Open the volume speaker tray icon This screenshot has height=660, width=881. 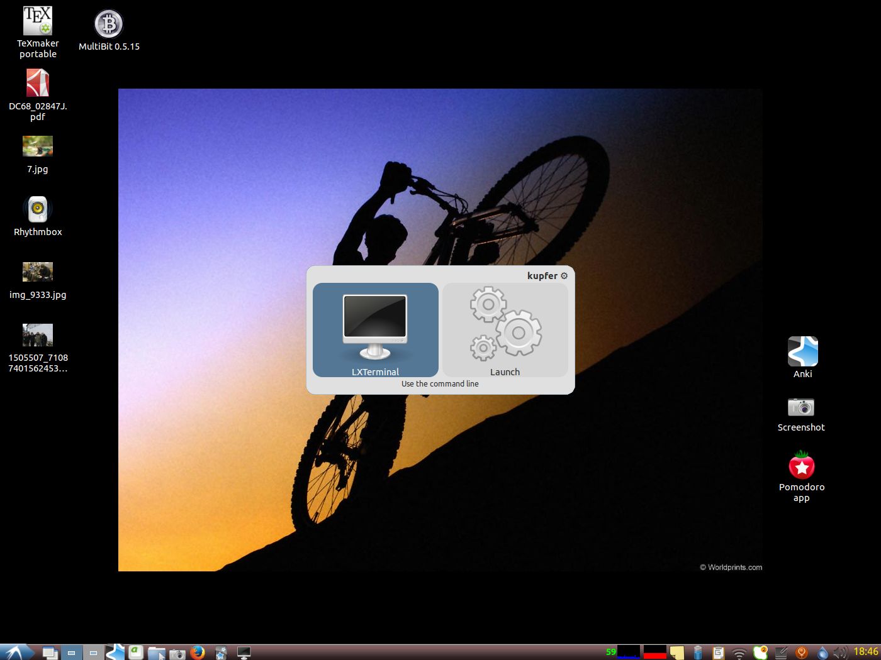[840, 652]
